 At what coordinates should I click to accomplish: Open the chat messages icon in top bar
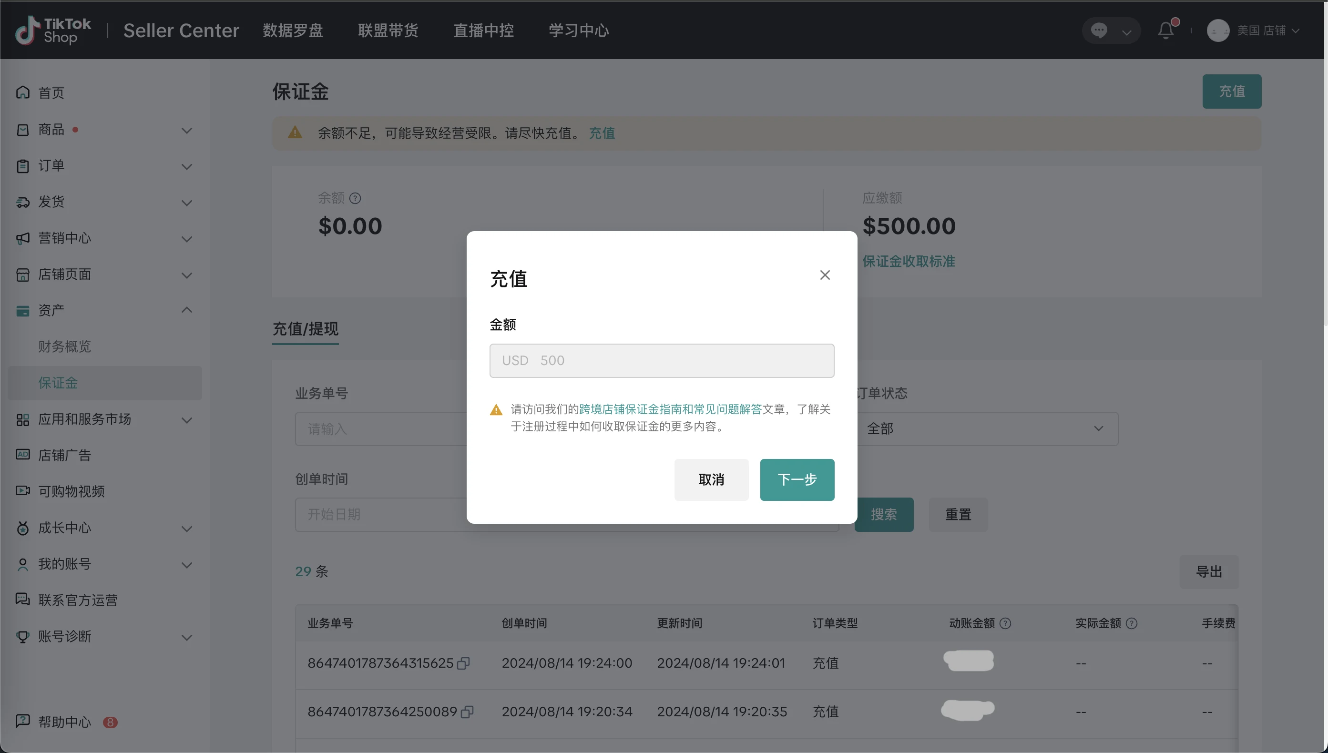pos(1099,30)
